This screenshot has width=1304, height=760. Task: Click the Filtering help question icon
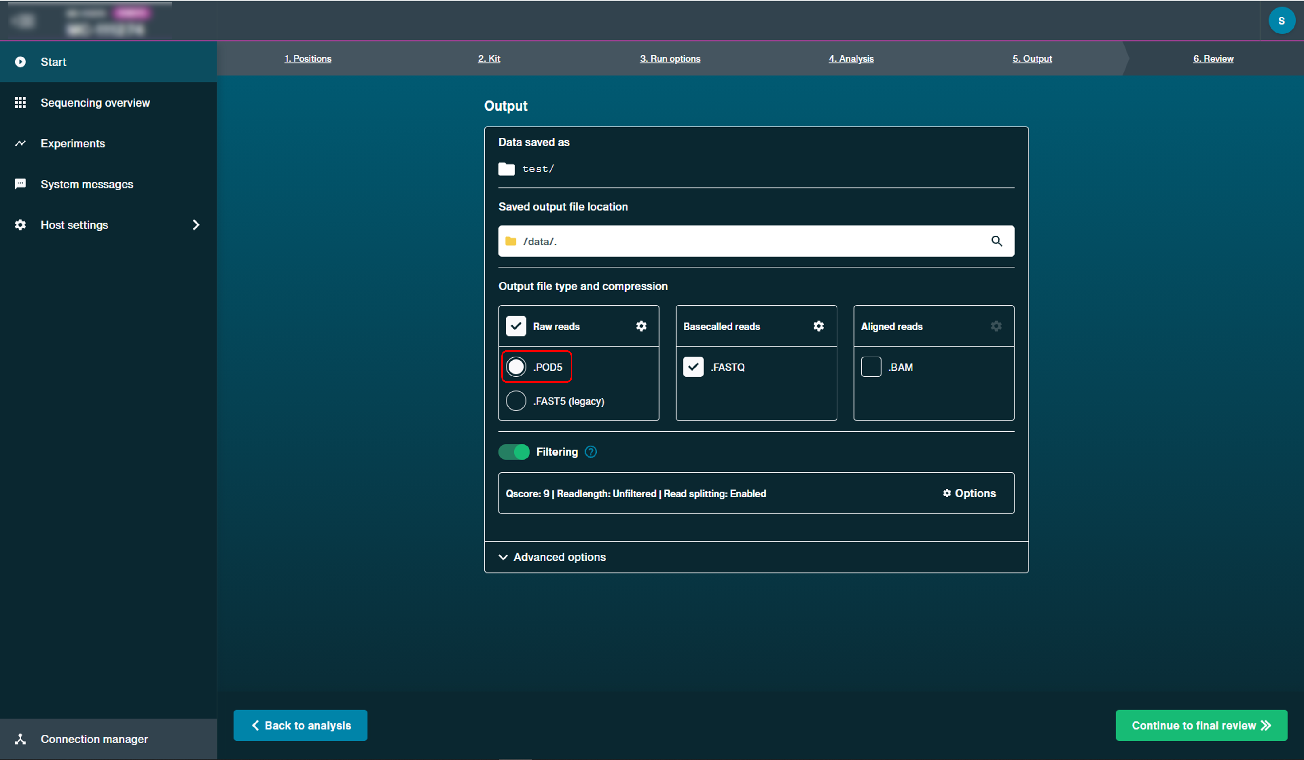(x=590, y=452)
